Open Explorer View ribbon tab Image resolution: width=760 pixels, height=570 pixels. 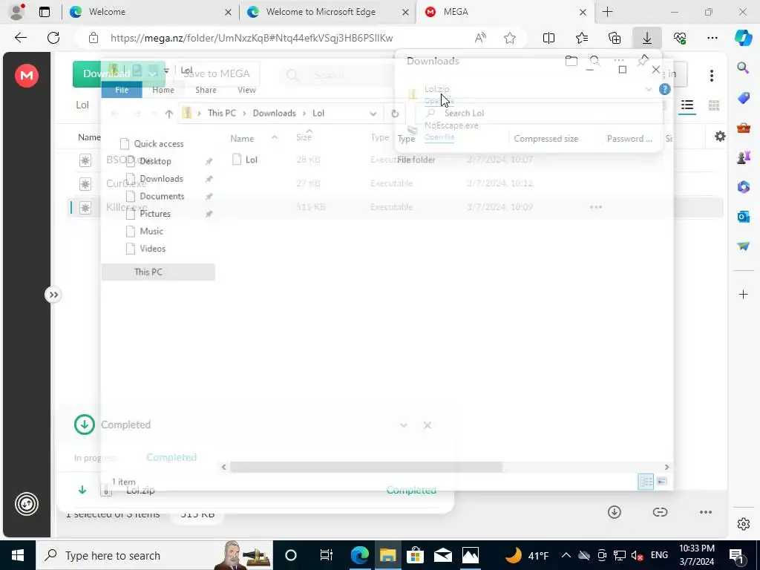point(246,90)
